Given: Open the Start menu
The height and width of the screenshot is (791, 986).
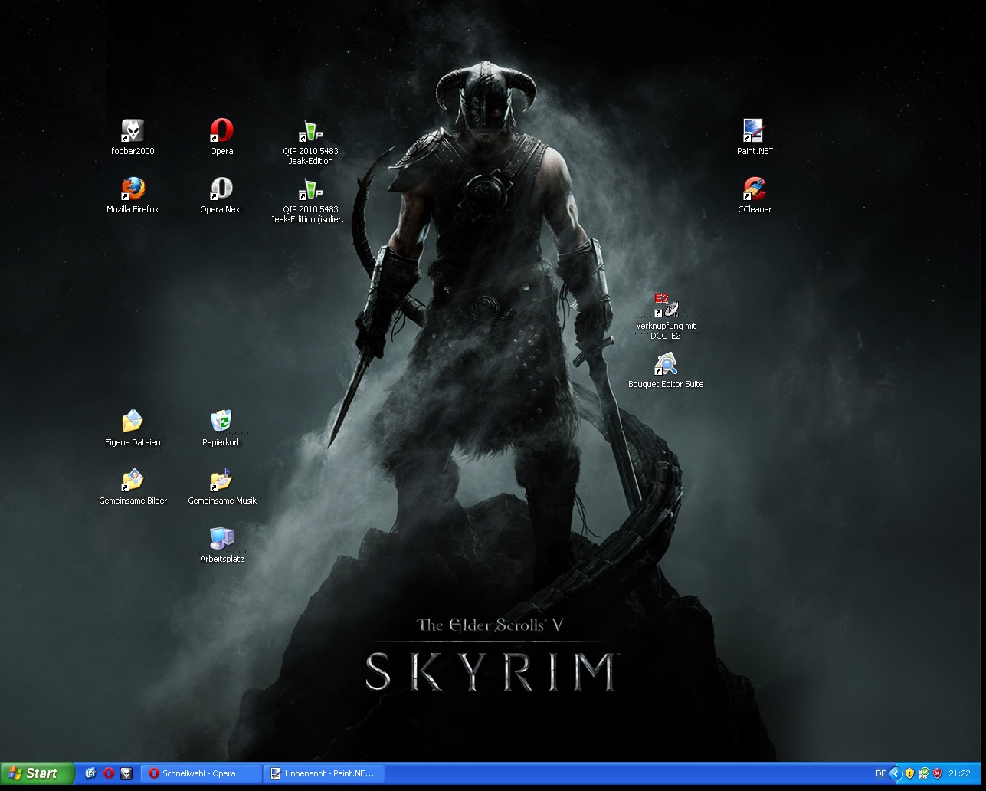Looking at the screenshot, I should click(38, 773).
